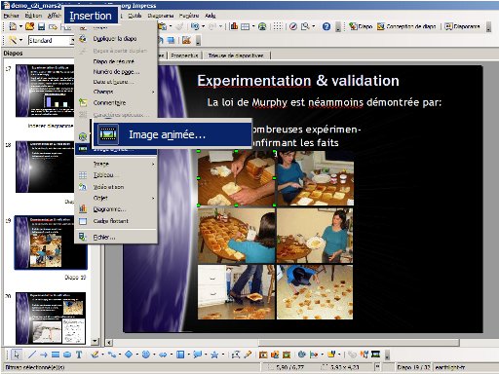The image size is (499, 374).
Task: Choose Vidéo et son menu entry
Action: pos(116,187)
